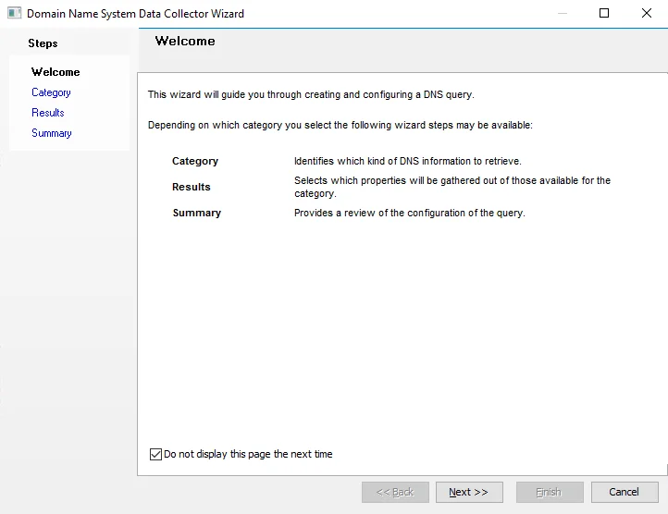Click the Welcome page heading
Screen dimensions: 668x514
pos(185,41)
